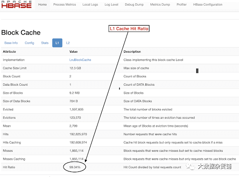The image size is (239, 177).
Task: Click the Mean value 2,799
Action: click(73, 126)
